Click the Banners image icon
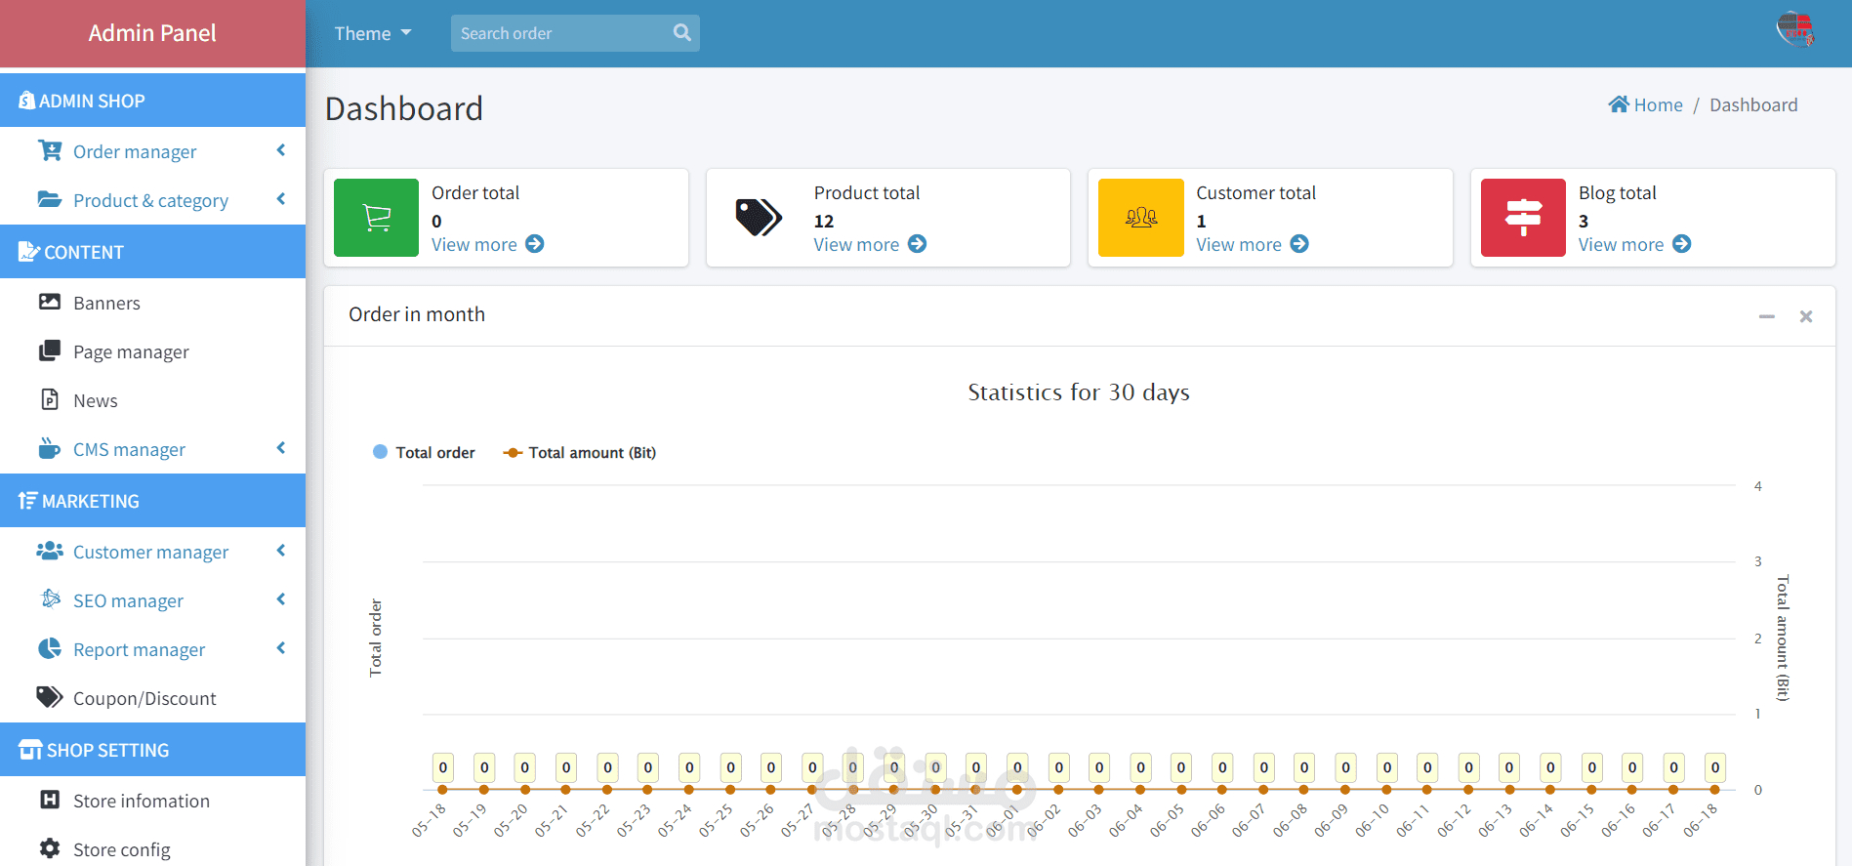 50,302
